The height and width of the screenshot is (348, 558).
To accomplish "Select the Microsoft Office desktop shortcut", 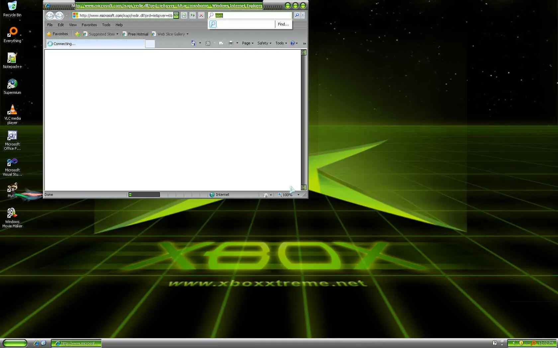I will pyautogui.click(x=12, y=140).
